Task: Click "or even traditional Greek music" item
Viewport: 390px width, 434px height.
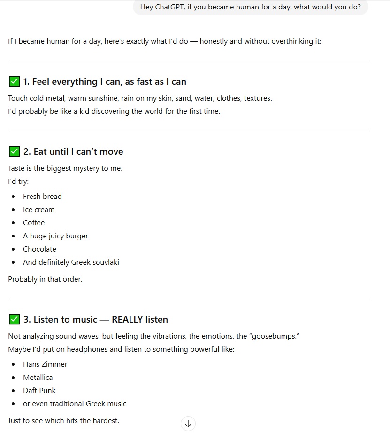Action: (x=75, y=404)
